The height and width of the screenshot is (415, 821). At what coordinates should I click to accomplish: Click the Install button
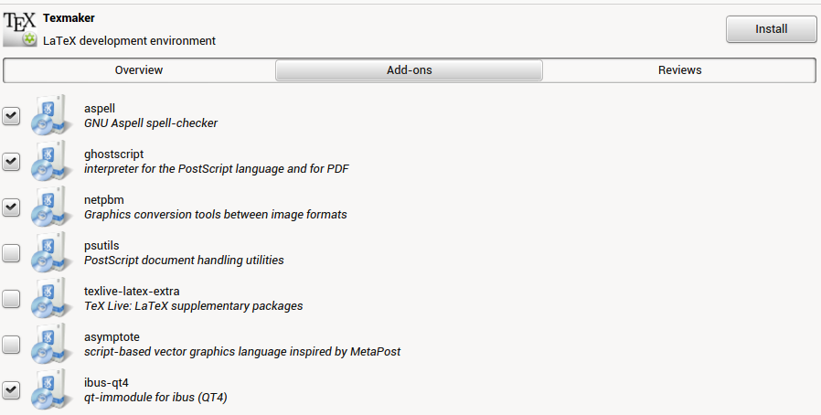tap(771, 28)
